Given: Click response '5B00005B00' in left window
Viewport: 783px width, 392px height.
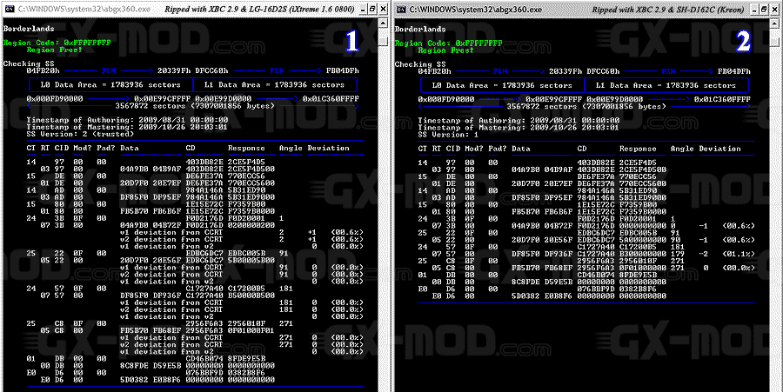Looking at the screenshot, I should point(251,260).
